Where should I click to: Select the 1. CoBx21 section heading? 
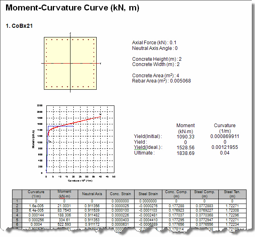click(19, 26)
